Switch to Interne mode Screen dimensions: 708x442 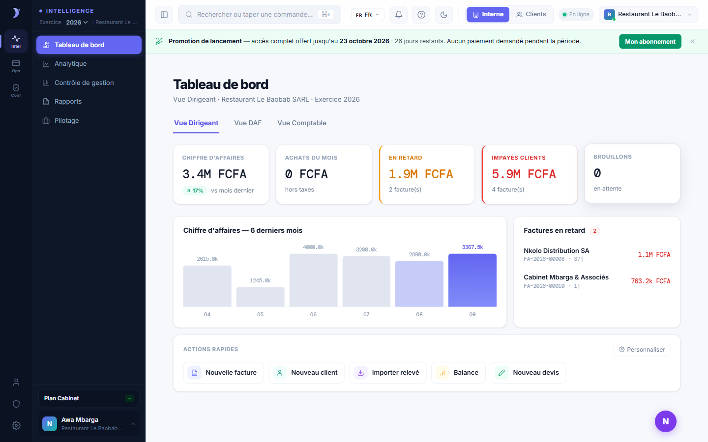488,14
